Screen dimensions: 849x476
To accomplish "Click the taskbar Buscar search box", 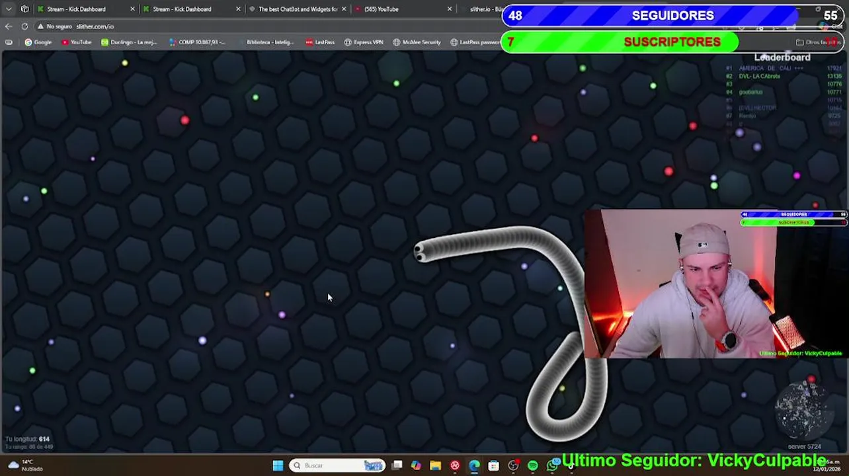I will point(337,465).
